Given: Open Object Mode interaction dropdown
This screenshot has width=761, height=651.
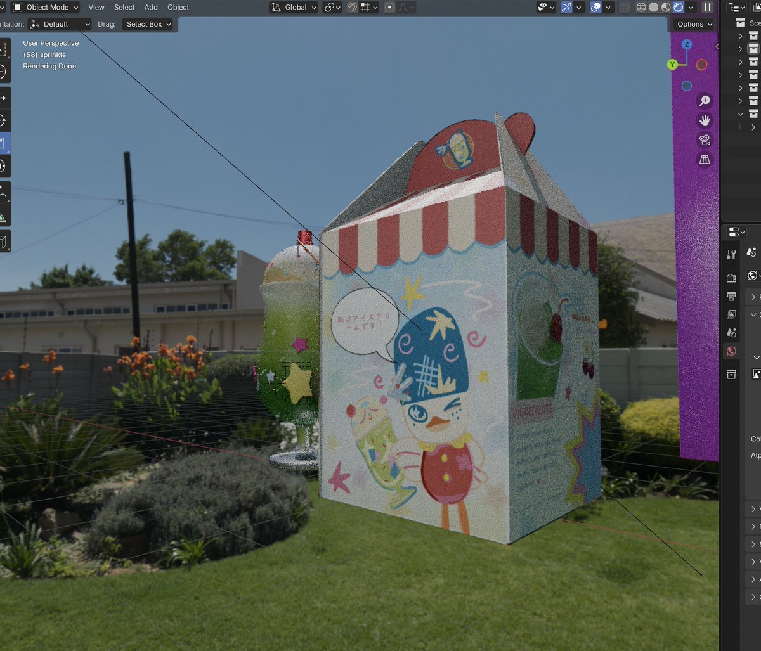Looking at the screenshot, I should point(46,8).
